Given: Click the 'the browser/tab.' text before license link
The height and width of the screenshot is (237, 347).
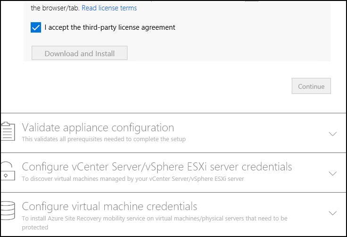Looking at the screenshot, I should (x=55, y=8).
